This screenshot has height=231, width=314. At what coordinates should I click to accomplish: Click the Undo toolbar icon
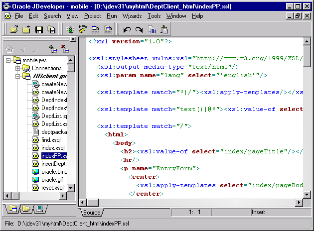(127, 30)
